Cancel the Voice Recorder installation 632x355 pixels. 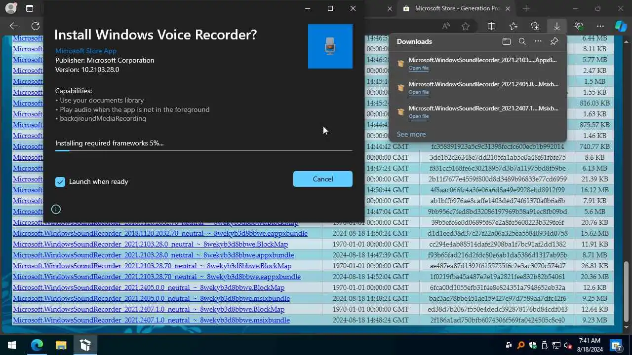[x=323, y=179]
